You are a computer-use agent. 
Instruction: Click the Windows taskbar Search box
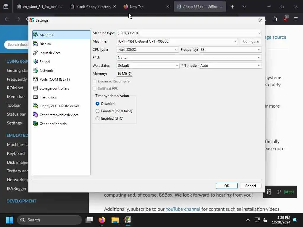49,220
